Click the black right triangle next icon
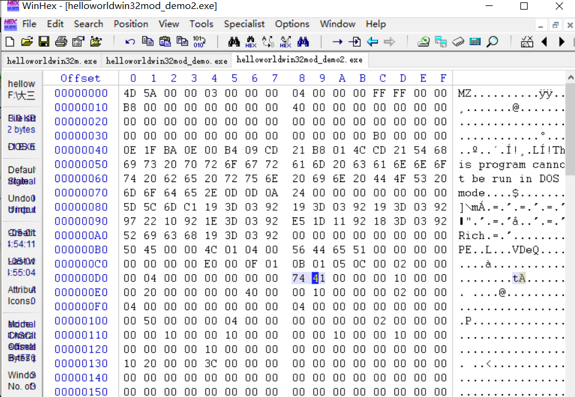575x397 pixels. [561, 42]
